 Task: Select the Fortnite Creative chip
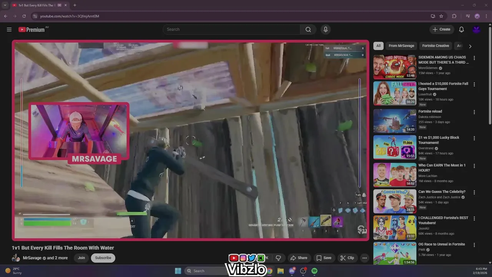[x=435, y=46]
